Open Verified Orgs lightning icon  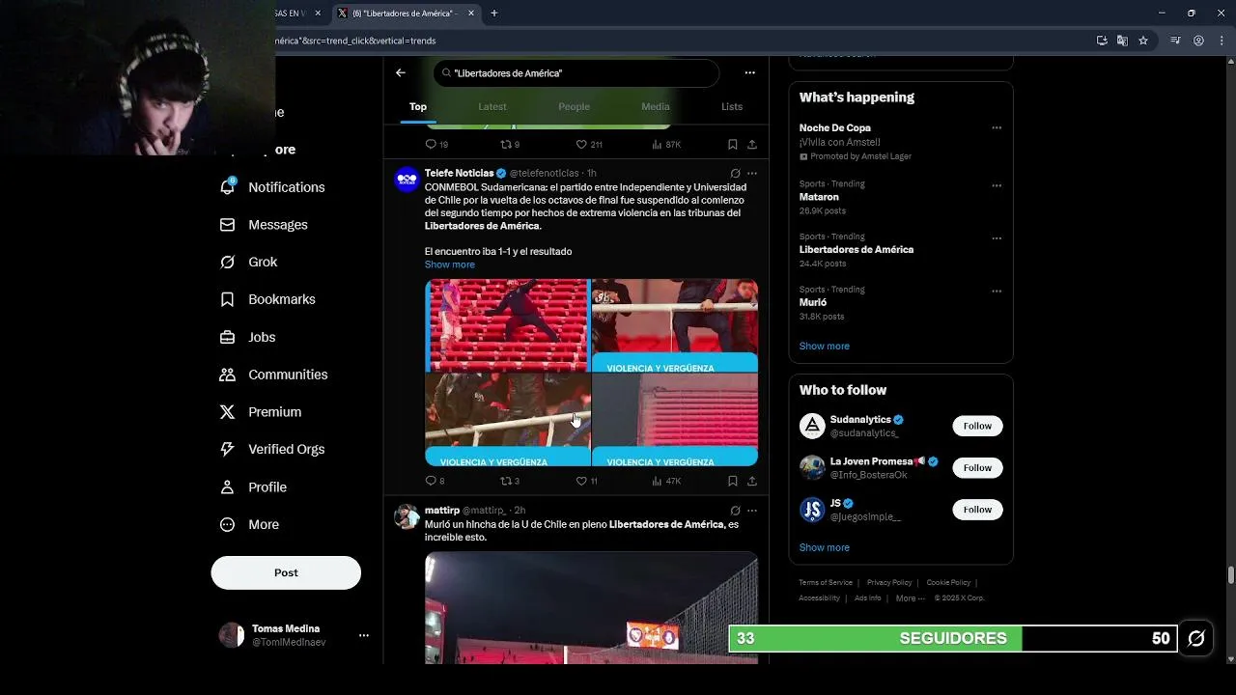coord(228,449)
